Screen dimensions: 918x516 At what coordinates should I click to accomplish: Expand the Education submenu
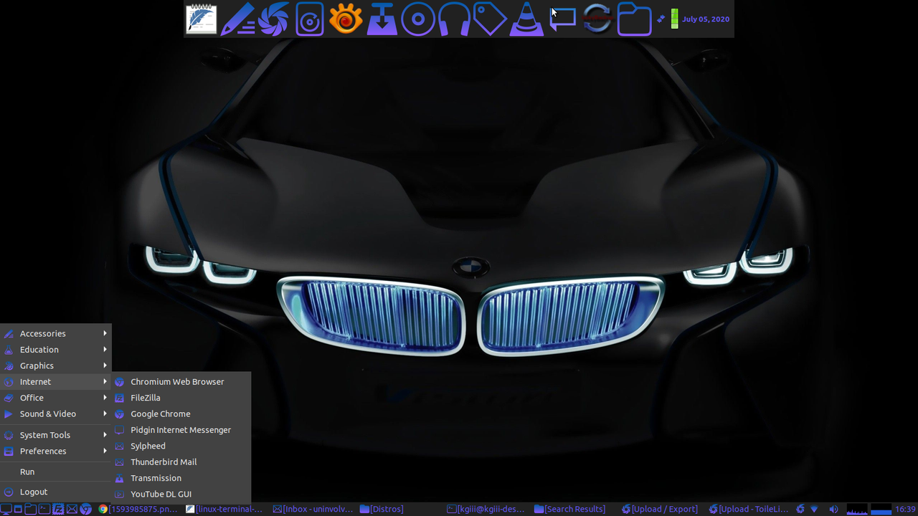click(56, 350)
